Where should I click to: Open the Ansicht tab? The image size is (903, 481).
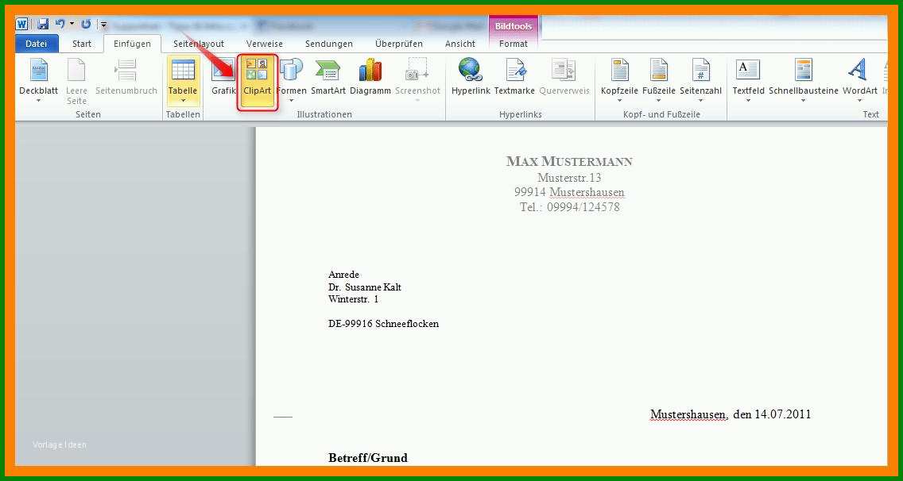pyautogui.click(x=460, y=44)
